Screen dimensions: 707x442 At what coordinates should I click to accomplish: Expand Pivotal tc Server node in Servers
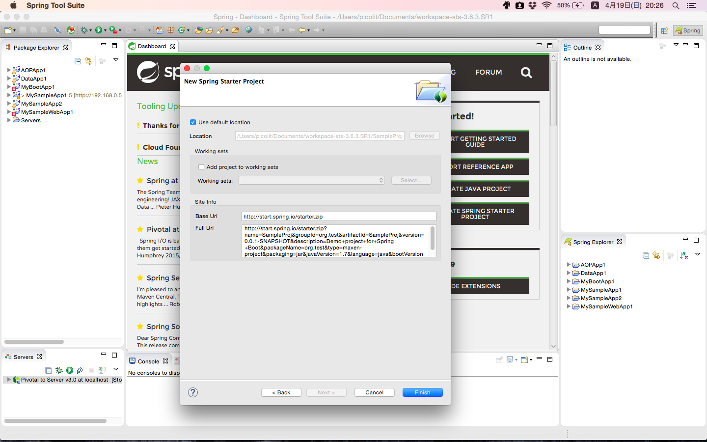pos(9,380)
